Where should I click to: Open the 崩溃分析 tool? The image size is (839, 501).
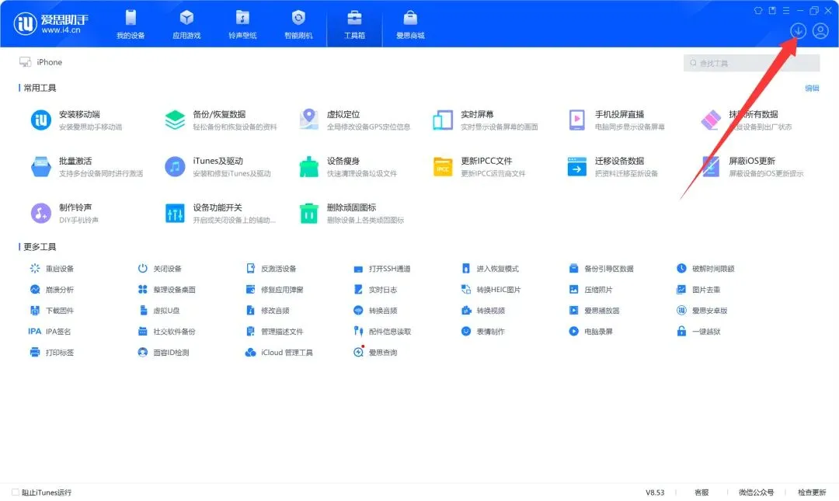point(52,290)
